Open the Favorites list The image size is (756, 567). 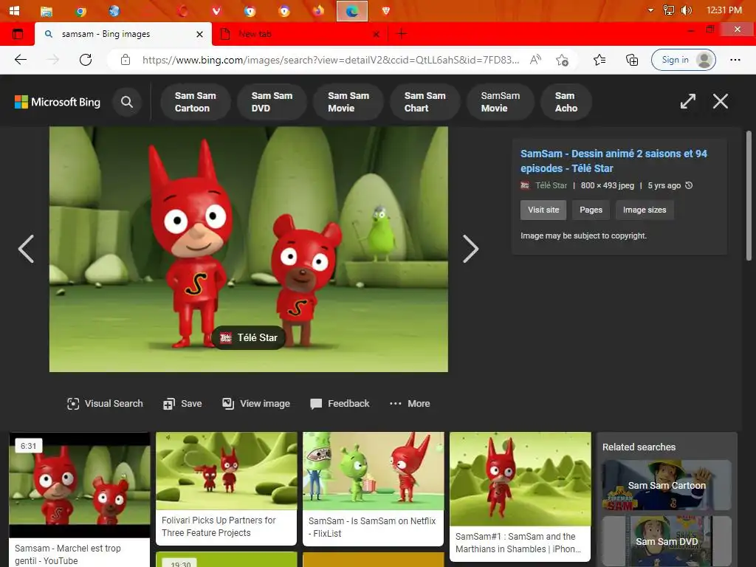[599, 60]
